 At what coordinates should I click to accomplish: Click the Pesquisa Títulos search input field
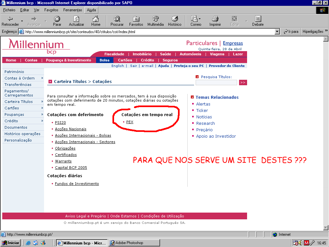(x=216, y=82)
